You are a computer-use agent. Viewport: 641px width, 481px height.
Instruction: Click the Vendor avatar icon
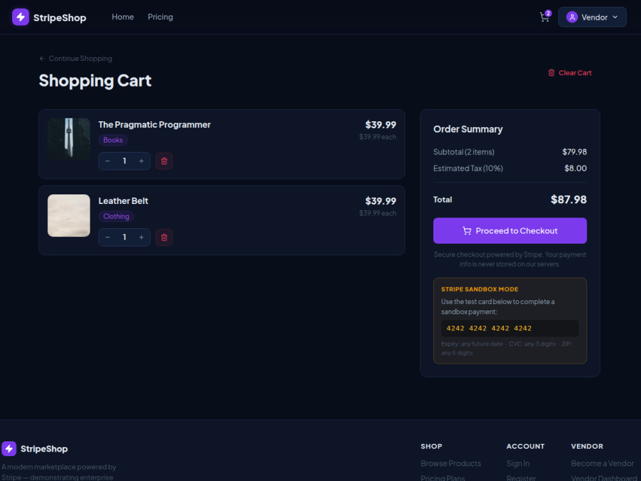point(572,17)
